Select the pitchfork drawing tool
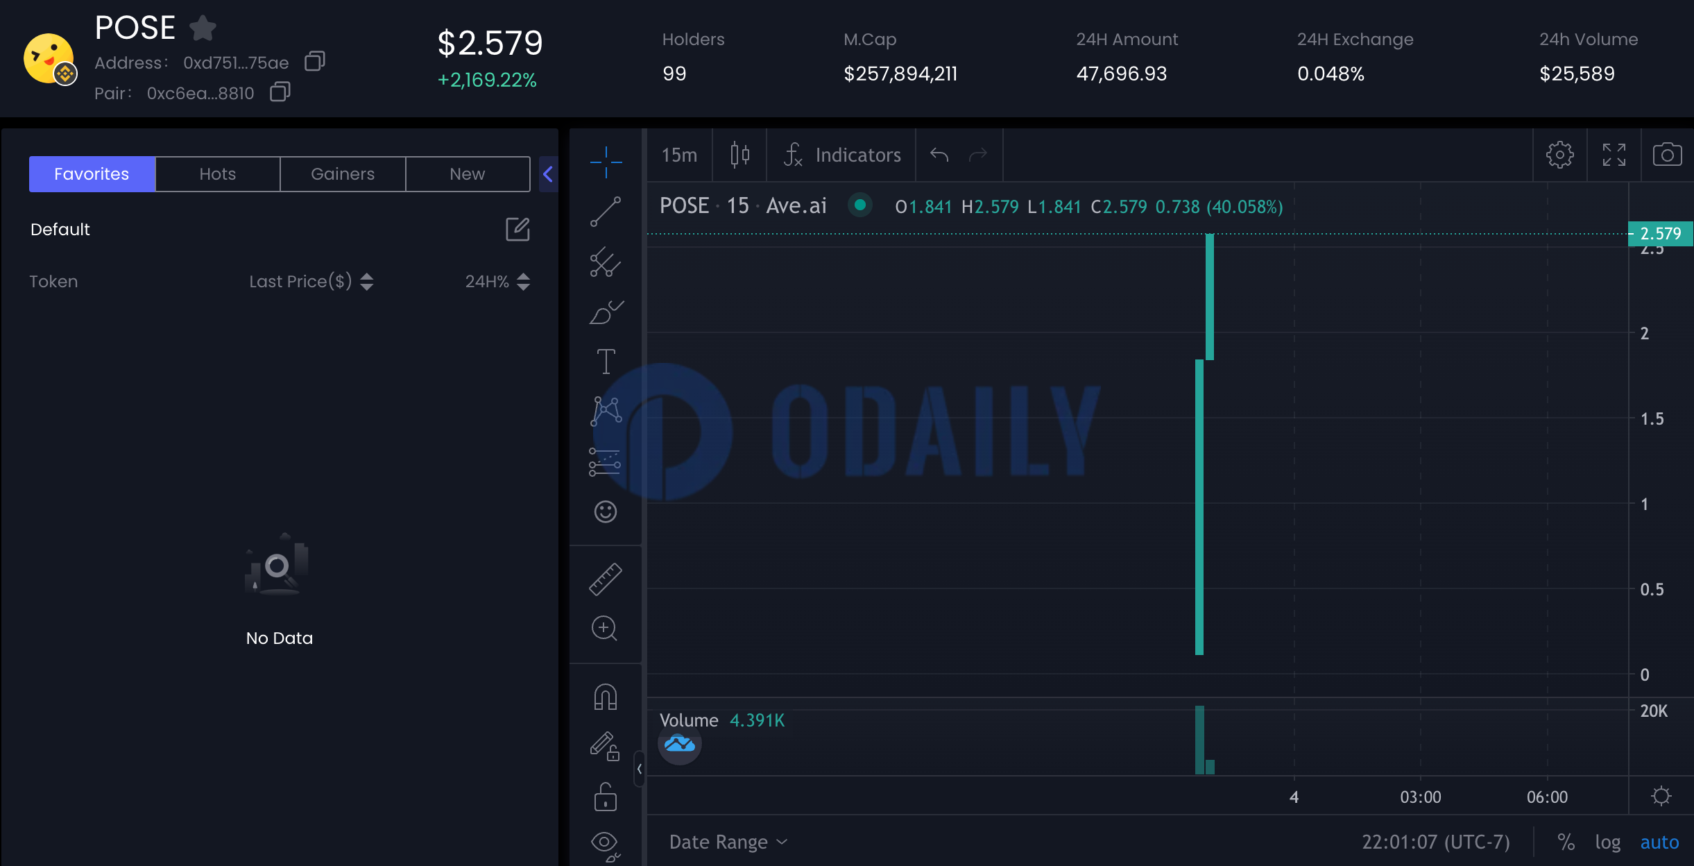The image size is (1694, 866). (606, 262)
